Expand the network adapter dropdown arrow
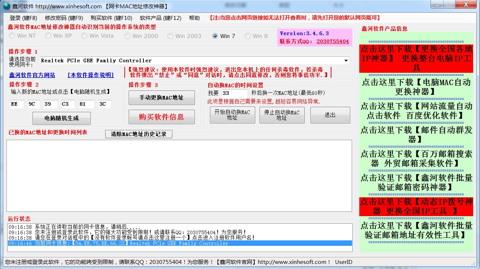The height and width of the screenshot is (269, 480). (x=346, y=60)
